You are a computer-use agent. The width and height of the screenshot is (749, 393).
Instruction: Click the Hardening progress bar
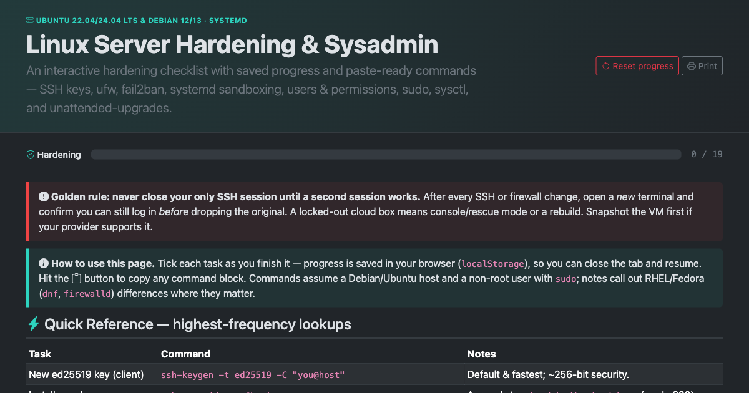tap(386, 155)
